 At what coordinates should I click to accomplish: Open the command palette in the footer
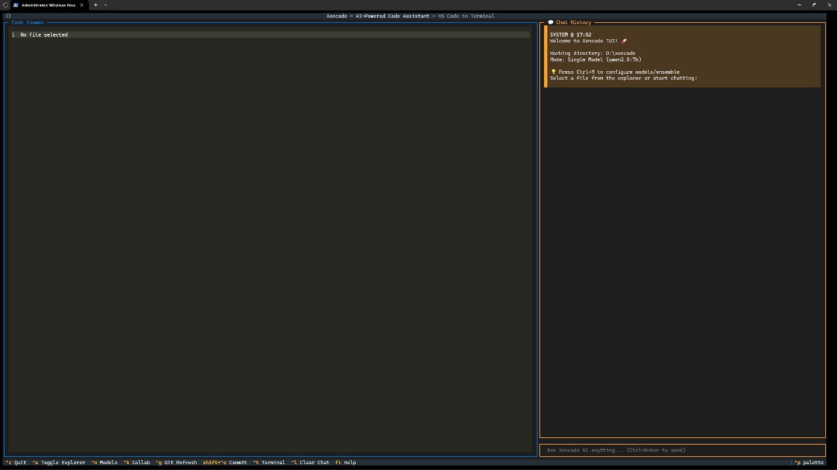click(x=810, y=462)
